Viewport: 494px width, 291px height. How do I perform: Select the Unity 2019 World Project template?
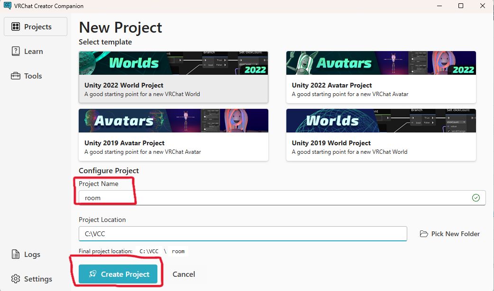pos(381,135)
